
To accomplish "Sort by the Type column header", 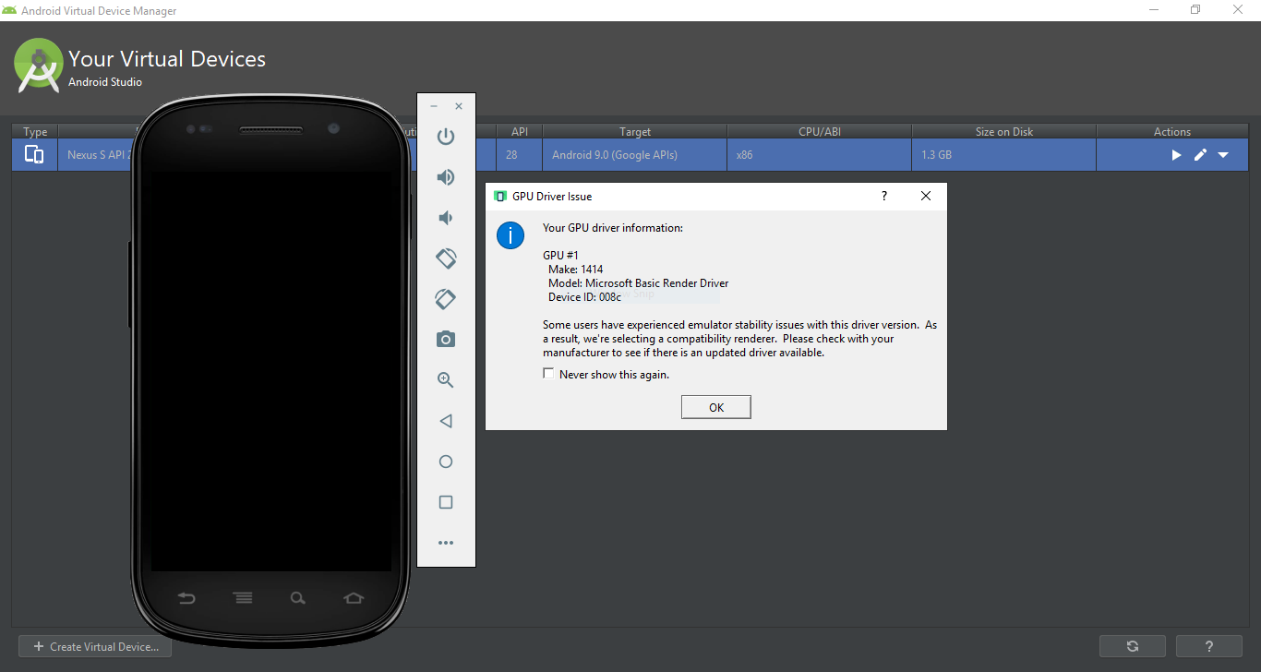I will coord(35,131).
